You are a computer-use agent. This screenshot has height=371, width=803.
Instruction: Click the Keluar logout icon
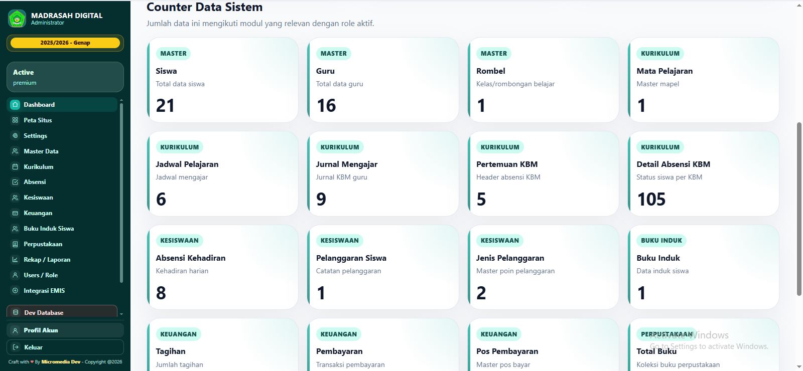pyautogui.click(x=15, y=347)
